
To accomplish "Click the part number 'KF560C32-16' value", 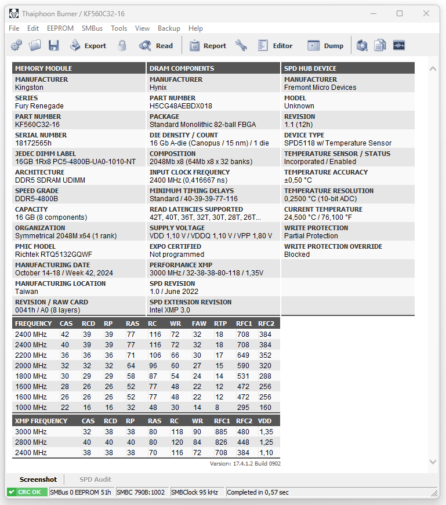I will tap(37, 125).
